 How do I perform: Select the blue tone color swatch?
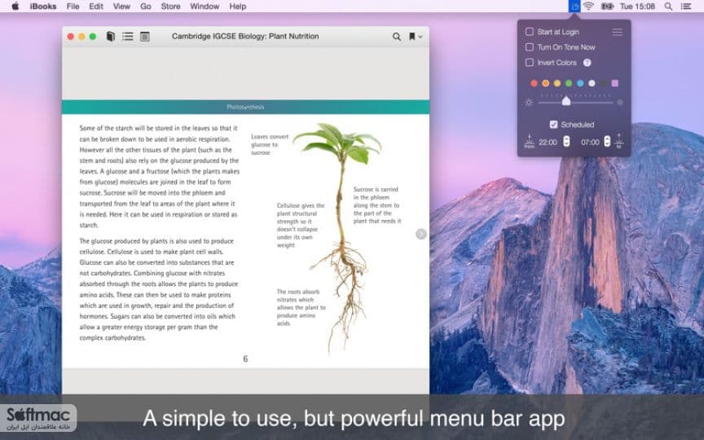[x=580, y=83]
